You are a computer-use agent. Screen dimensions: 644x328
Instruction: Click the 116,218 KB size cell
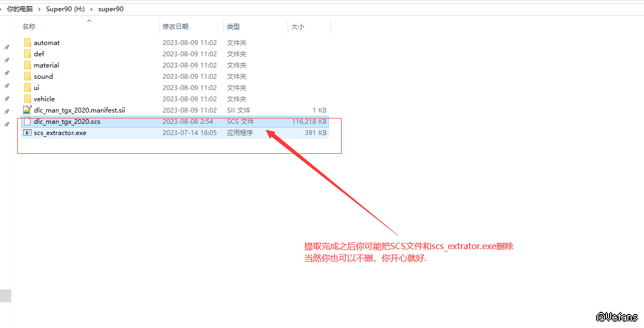click(309, 122)
